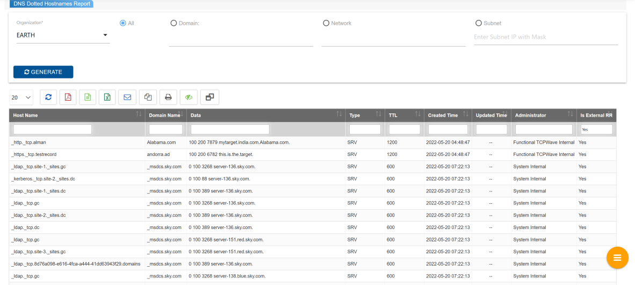
Task: Export report as CSV text file
Action: coord(88,97)
